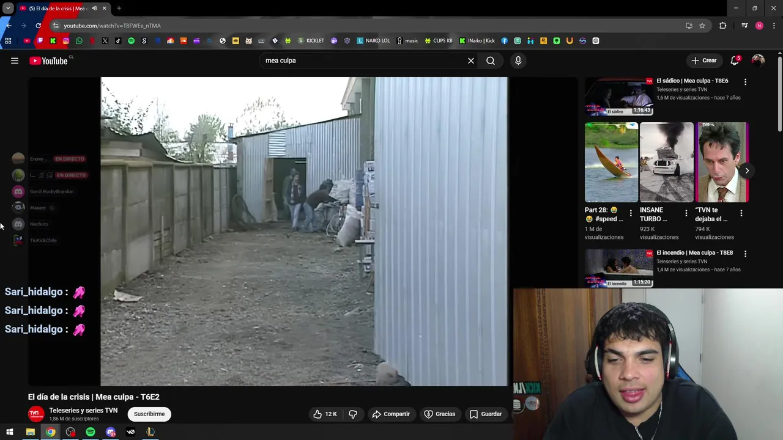783x440 pixels.
Task: Open the music bookmark
Action: tap(407, 41)
